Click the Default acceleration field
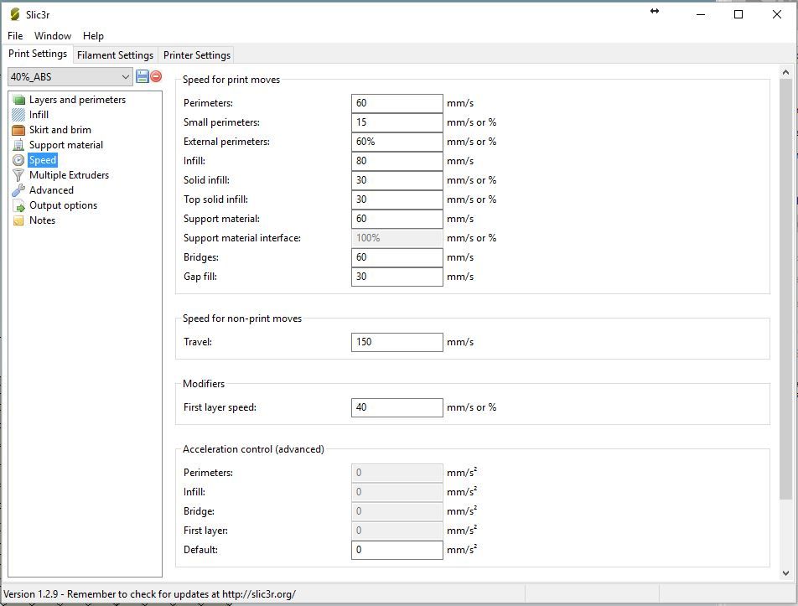Image resolution: width=798 pixels, height=606 pixels. 397,550
